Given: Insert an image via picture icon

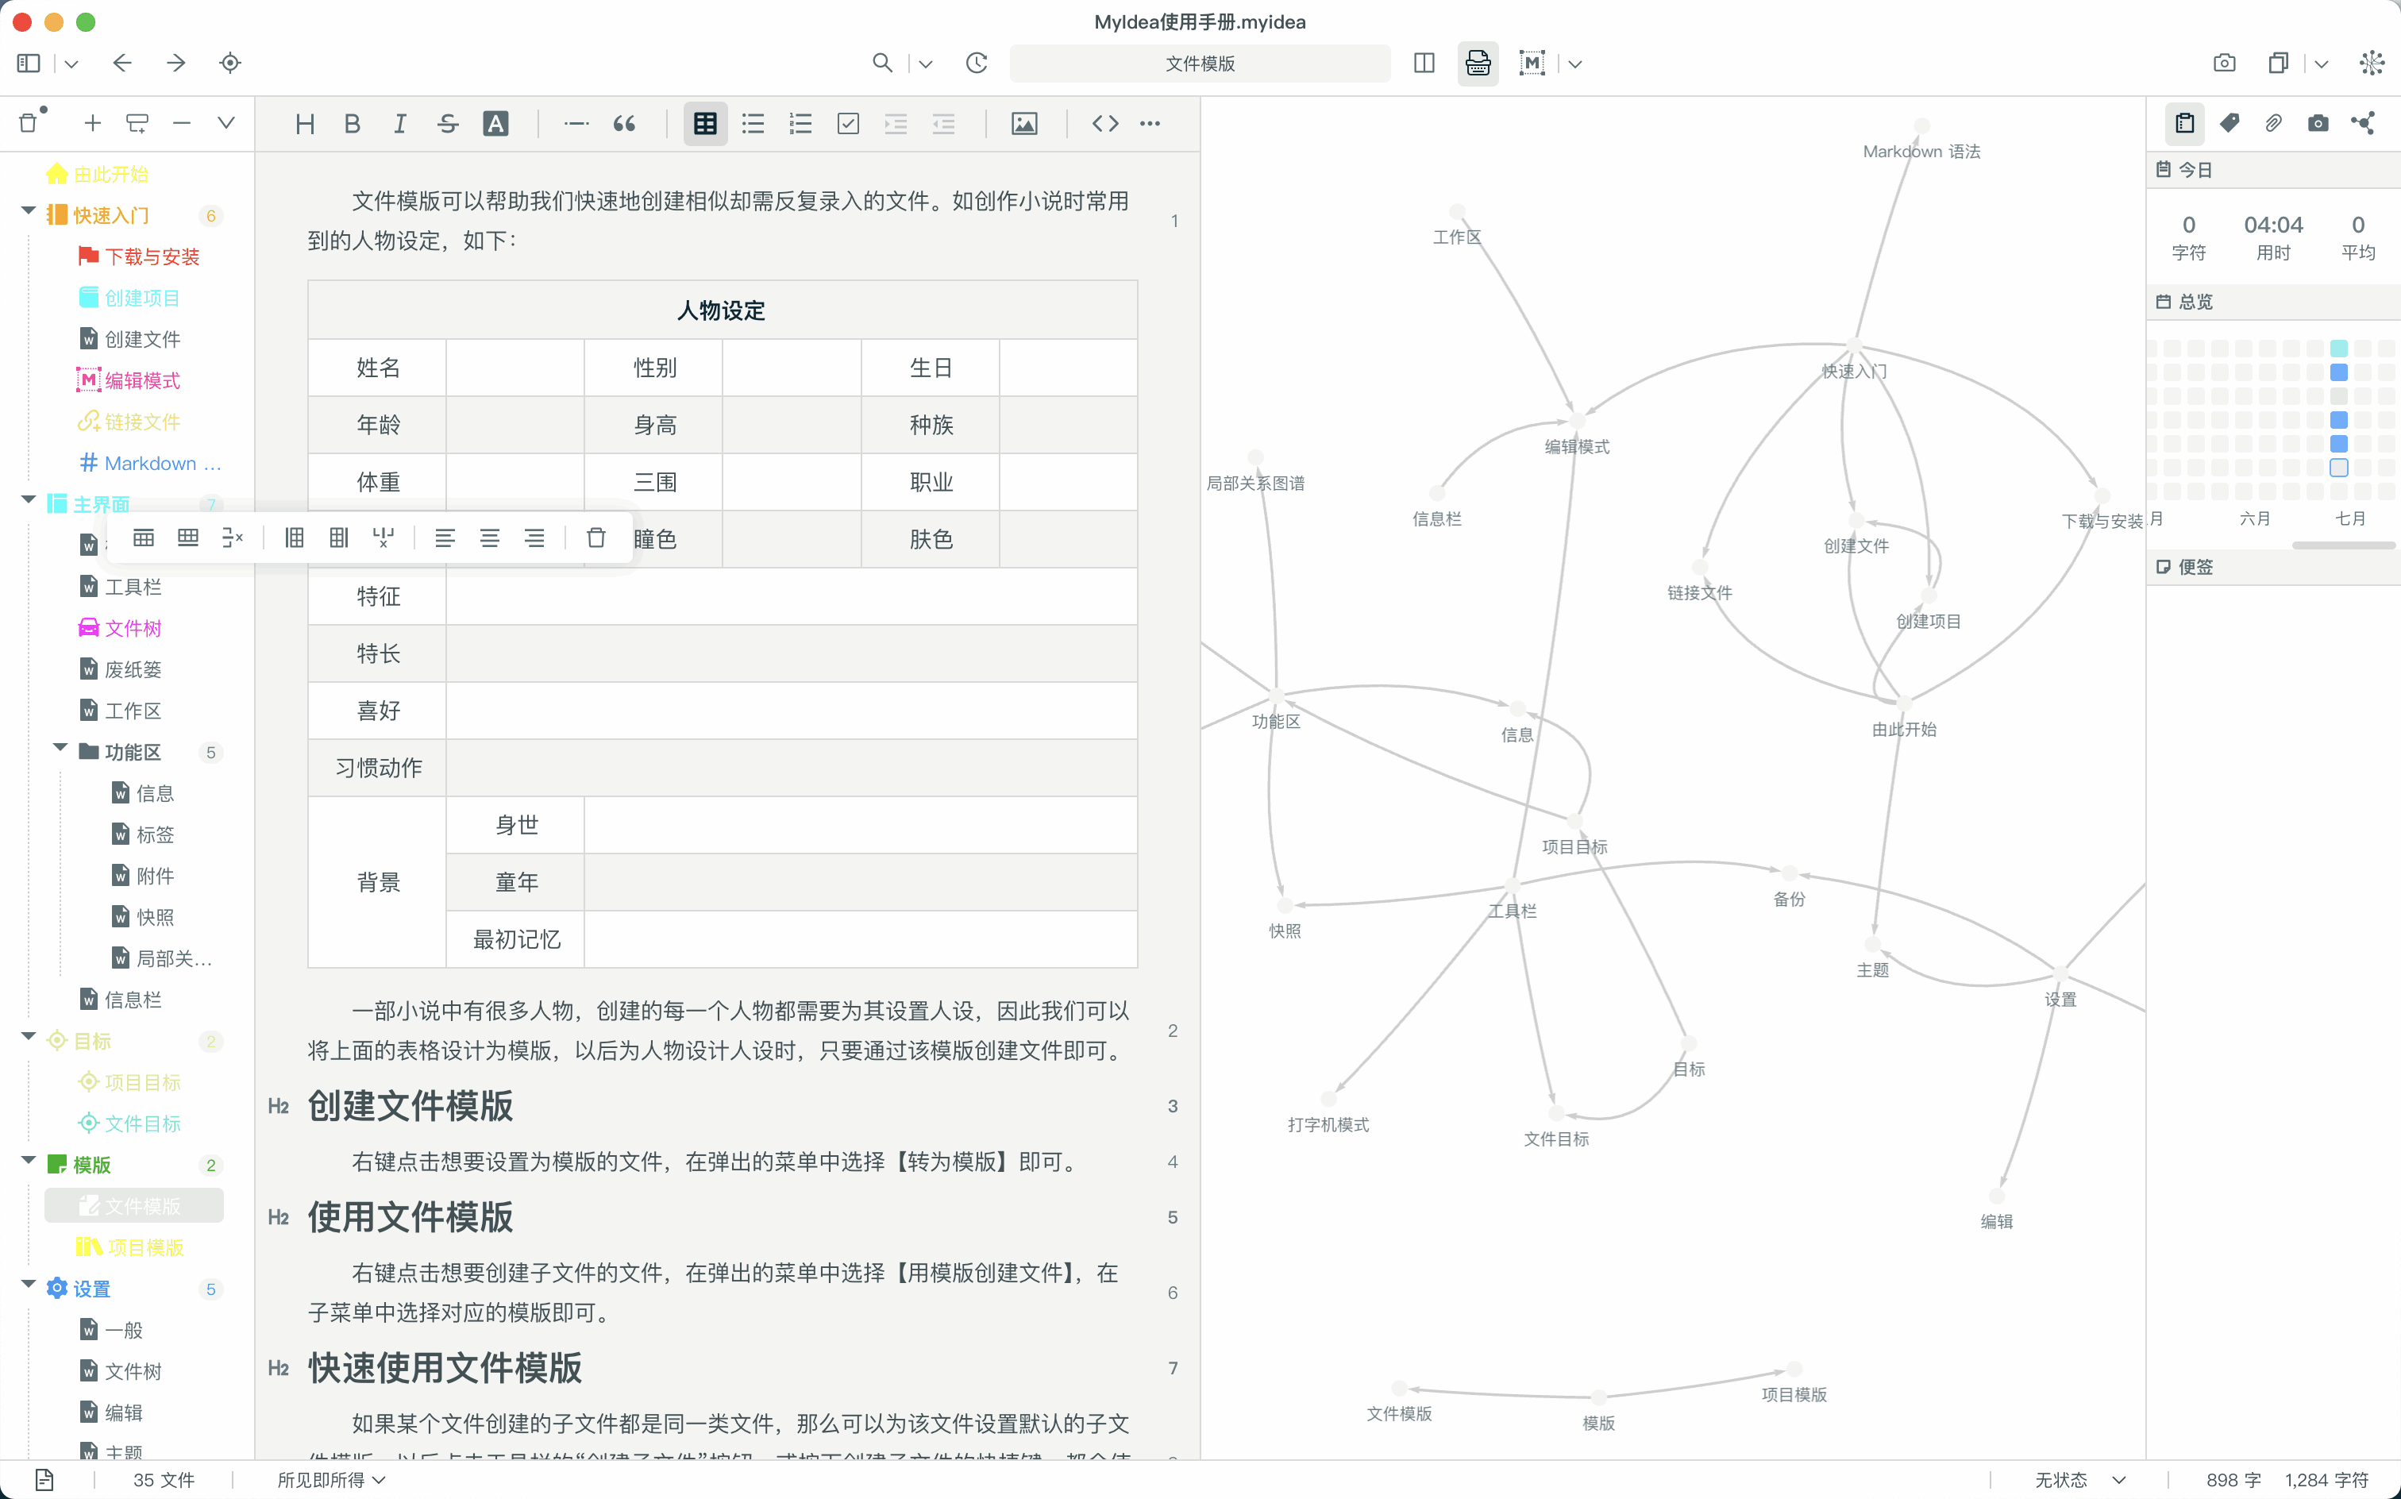Looking at the screenshot, I should tap(1024, 124).
